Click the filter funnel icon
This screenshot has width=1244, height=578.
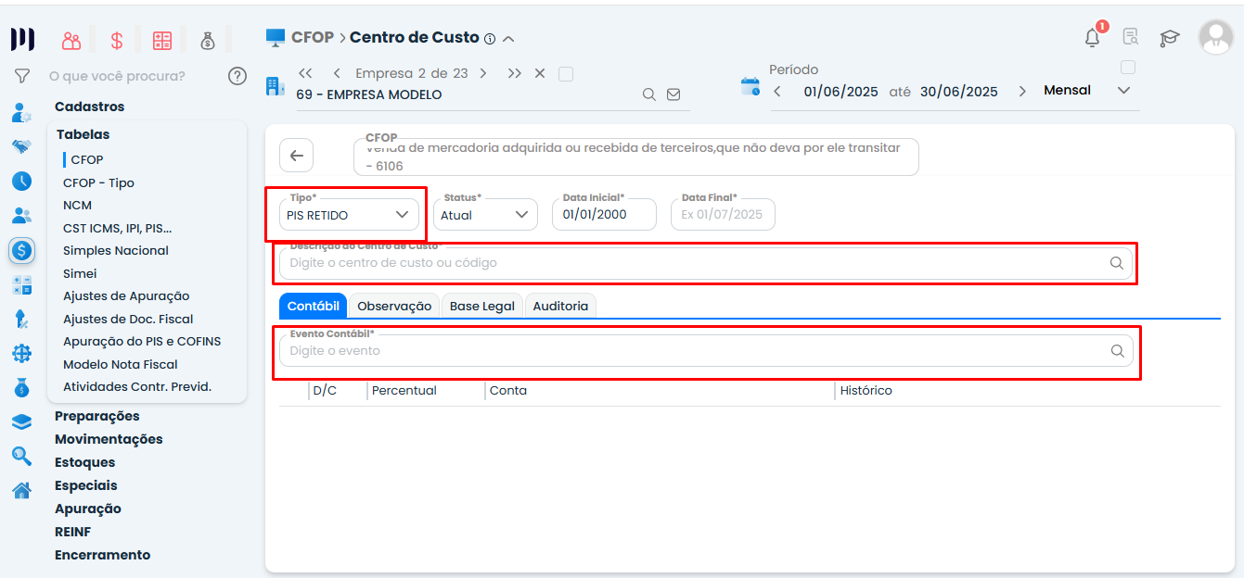[21, 76]
